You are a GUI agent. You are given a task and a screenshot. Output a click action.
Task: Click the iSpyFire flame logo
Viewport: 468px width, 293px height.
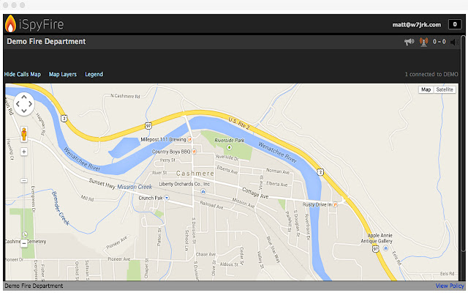point(10,23)
